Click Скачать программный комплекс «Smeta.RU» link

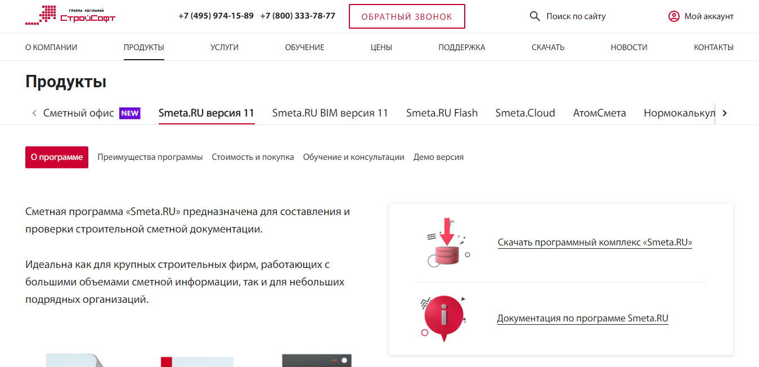pyautogui.click(x=595, y=243)
